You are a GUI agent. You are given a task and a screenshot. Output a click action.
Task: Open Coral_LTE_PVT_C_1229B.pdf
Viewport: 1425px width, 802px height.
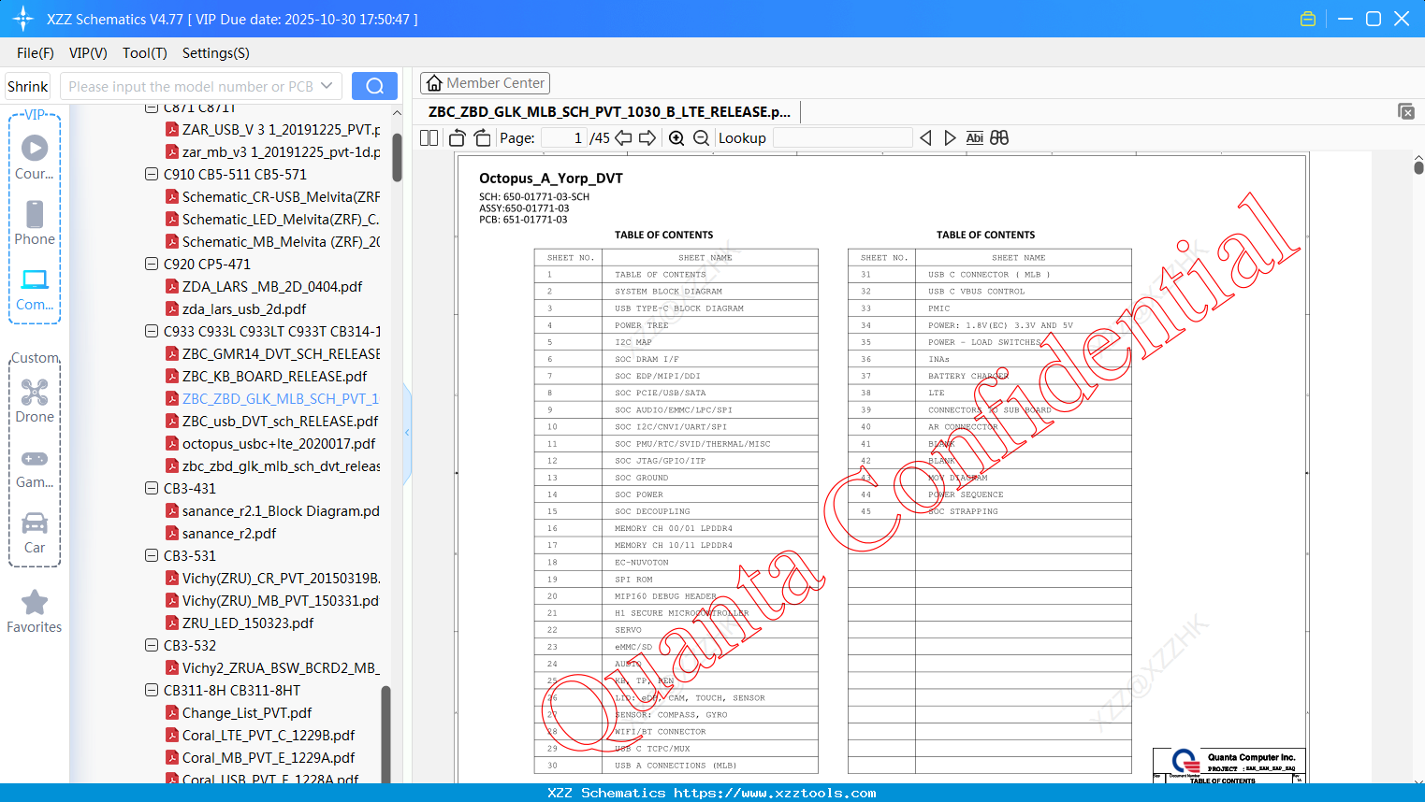269,735
